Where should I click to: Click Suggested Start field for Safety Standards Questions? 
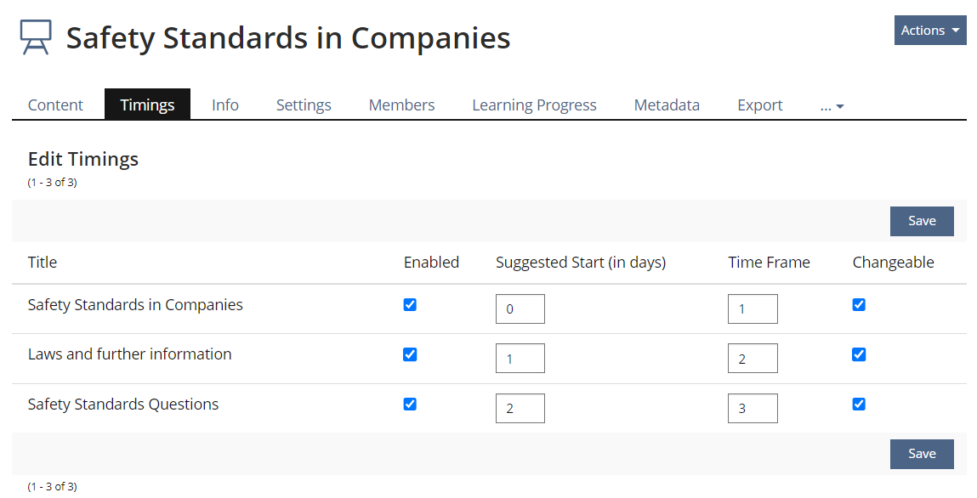tap(520, 409)
